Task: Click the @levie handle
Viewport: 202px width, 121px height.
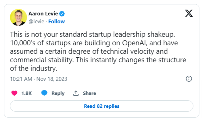Action: pos(36,22)
